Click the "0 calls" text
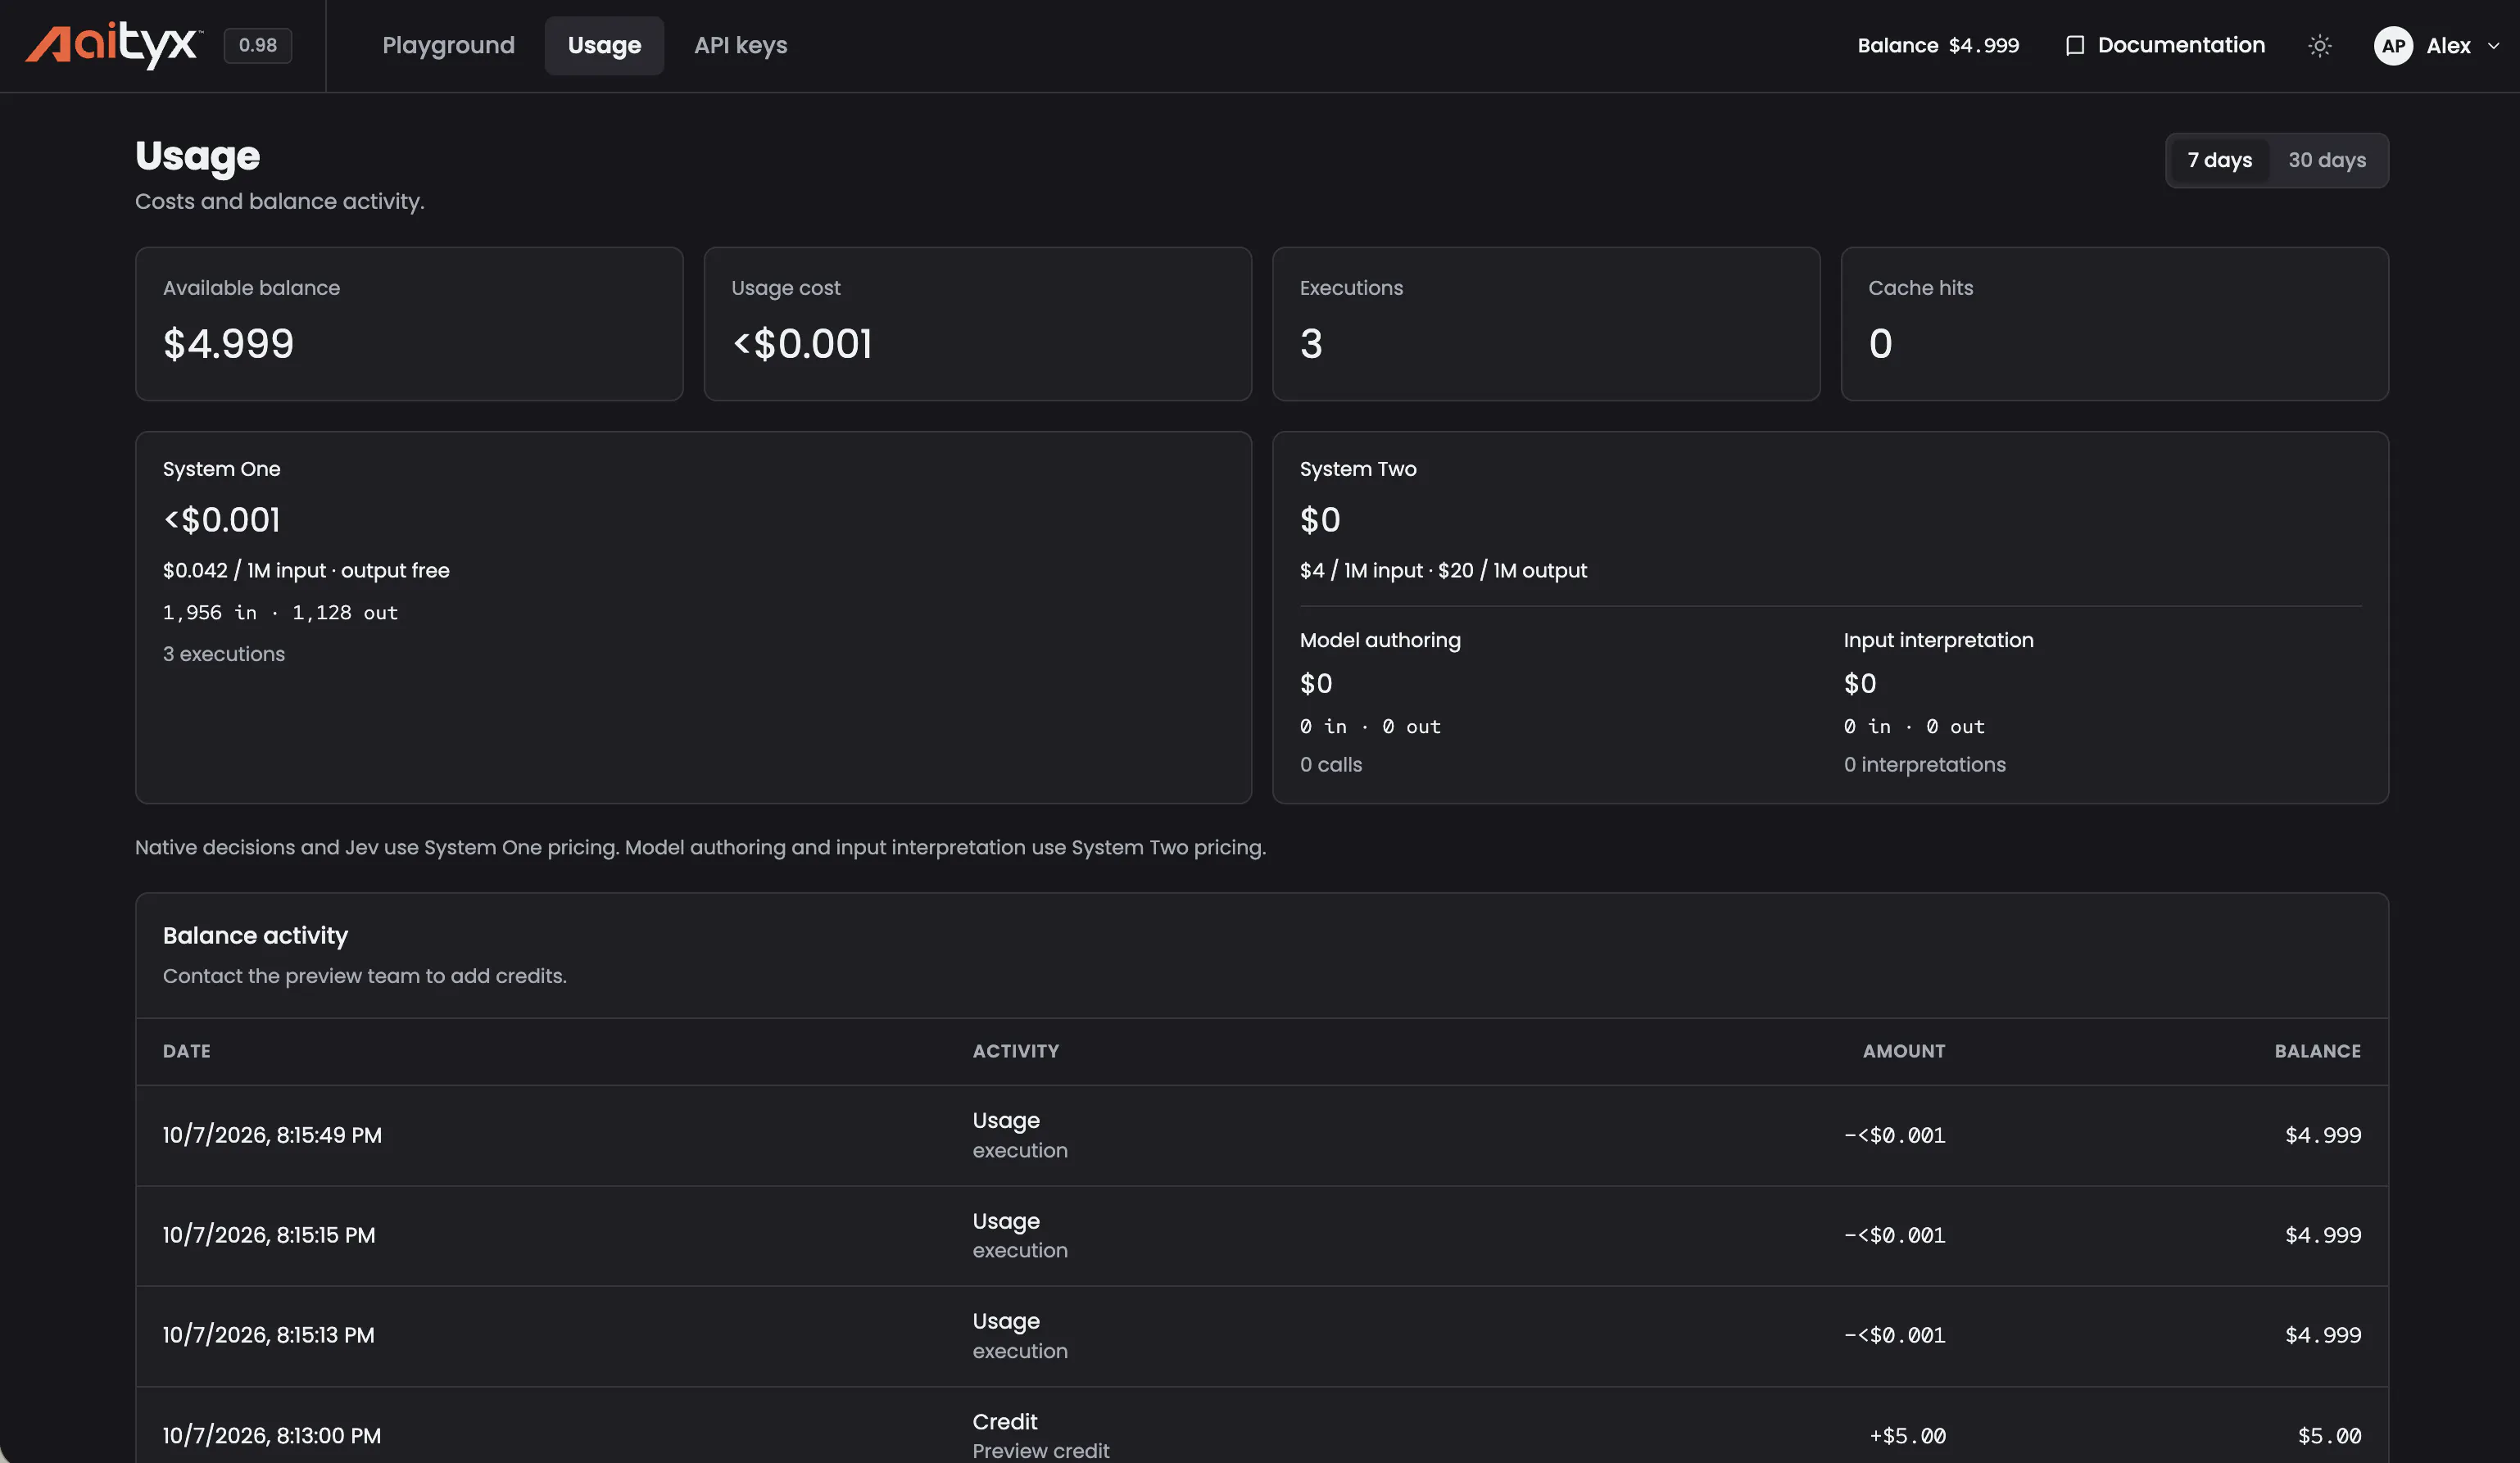This screenshot has width=2520, height=1463. 1331,765
